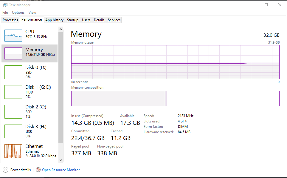Click the Memory composition bar

tap(175, 99)
